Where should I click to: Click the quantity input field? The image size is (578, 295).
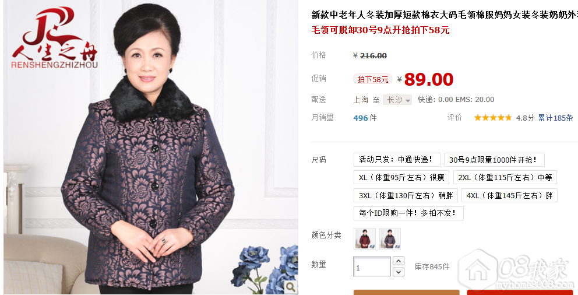372,266
